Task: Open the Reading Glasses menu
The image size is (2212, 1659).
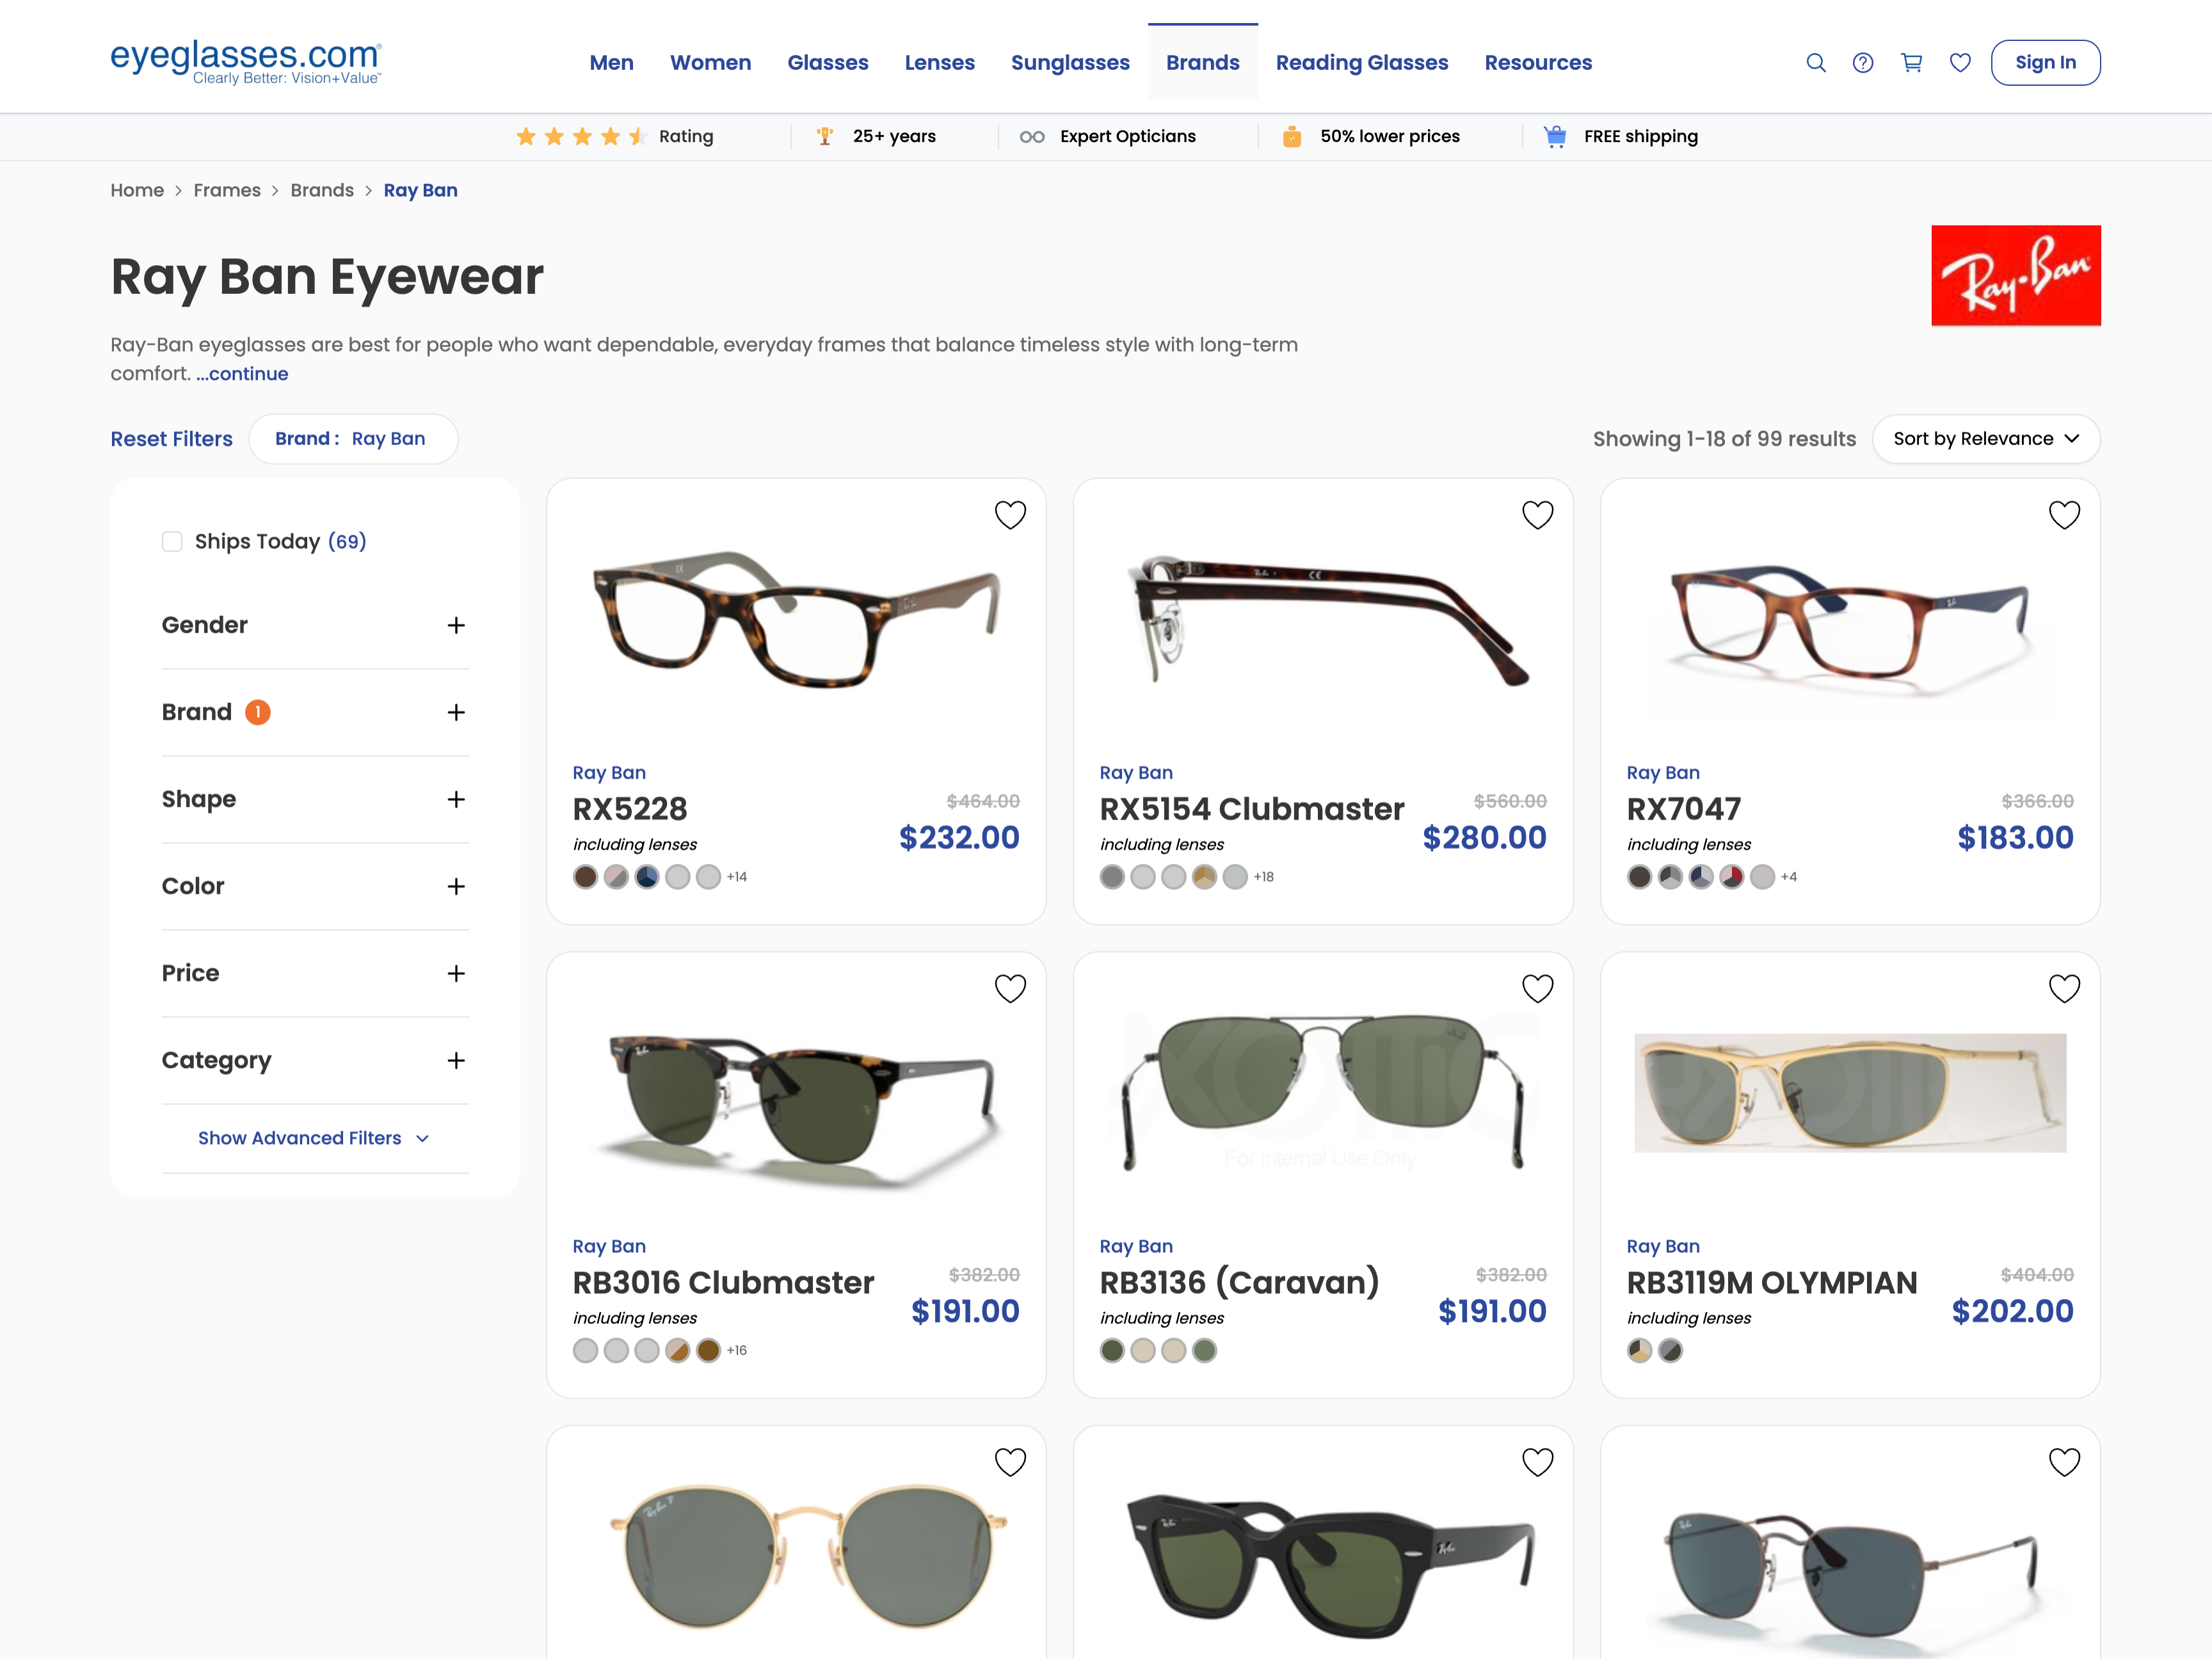Action: coord(1361,63)
